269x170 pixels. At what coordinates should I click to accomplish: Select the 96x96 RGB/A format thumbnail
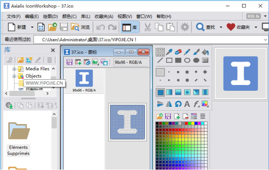point(84,81)
